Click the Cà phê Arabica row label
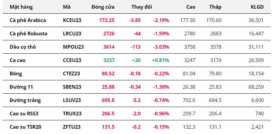274x134 pixels. (x=28, y=20)
